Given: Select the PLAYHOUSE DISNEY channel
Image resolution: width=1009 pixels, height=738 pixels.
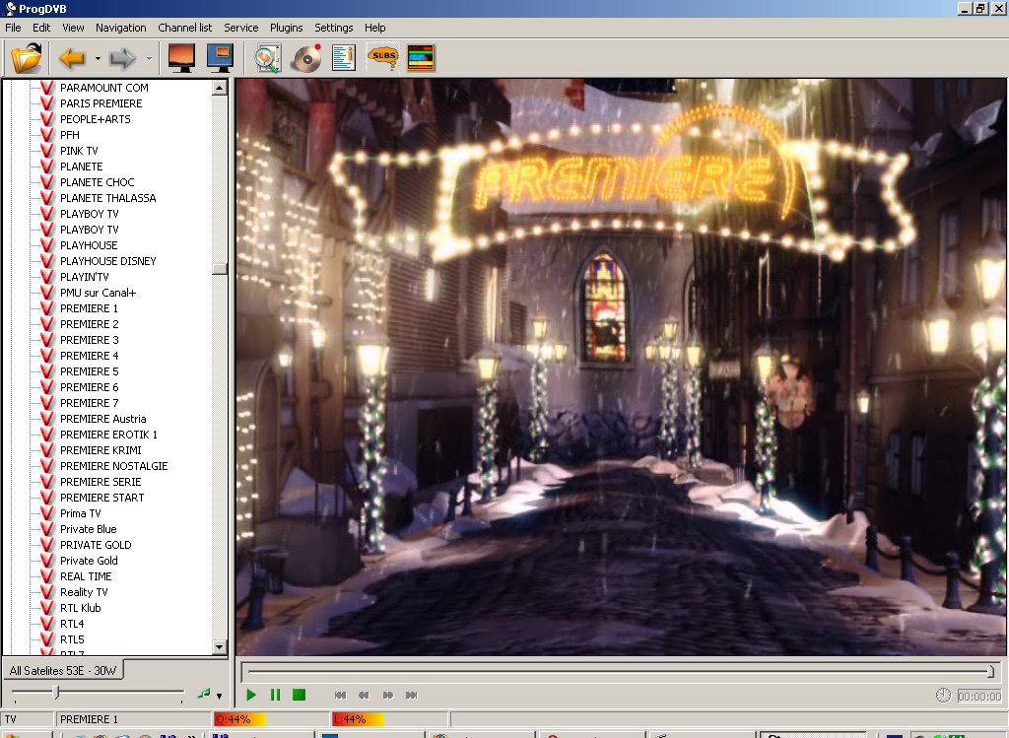Looking at the screenshot, I should [x=108, y=260].
